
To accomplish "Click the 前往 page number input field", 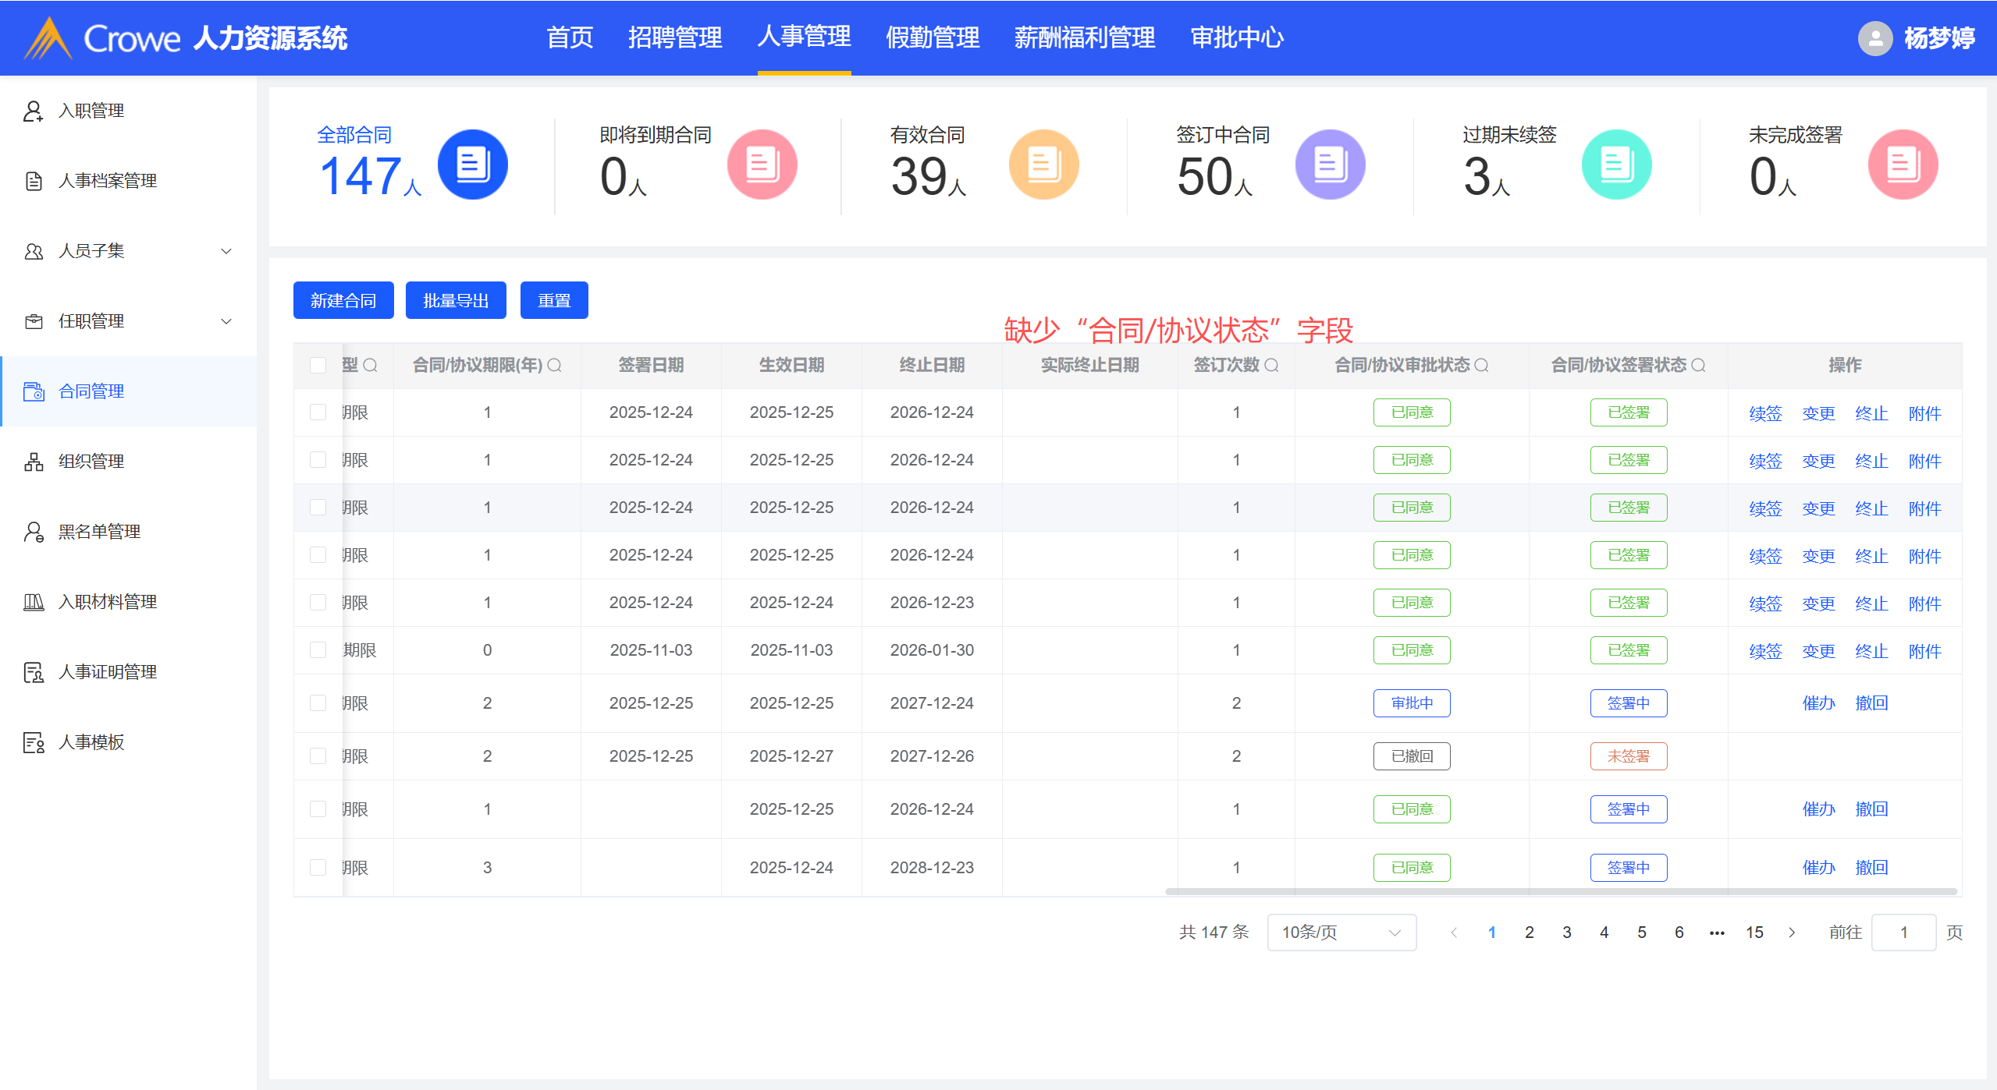I will 1903,932.
